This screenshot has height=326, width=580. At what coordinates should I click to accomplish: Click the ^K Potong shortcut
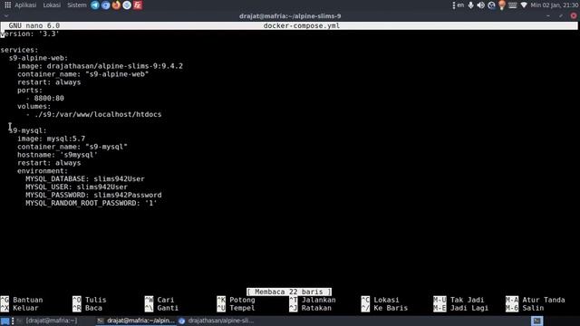236,300
